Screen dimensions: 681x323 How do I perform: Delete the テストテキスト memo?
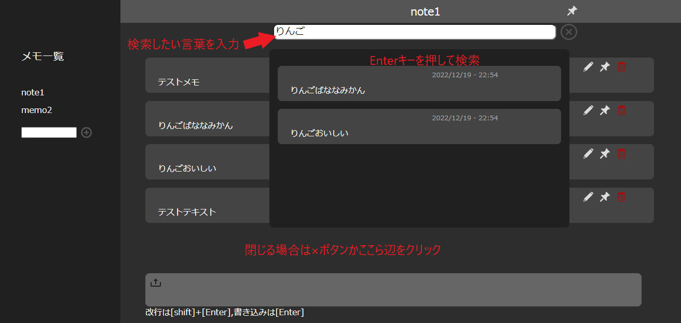point(621,197)
